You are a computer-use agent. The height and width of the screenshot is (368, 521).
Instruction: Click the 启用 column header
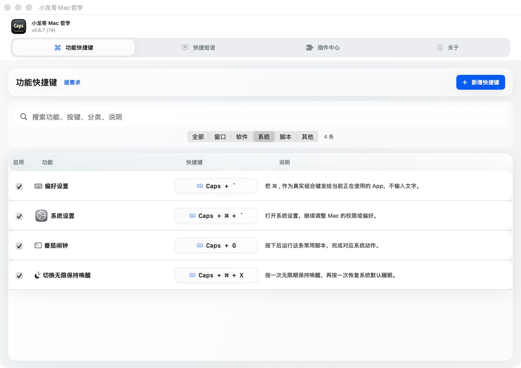18,162
